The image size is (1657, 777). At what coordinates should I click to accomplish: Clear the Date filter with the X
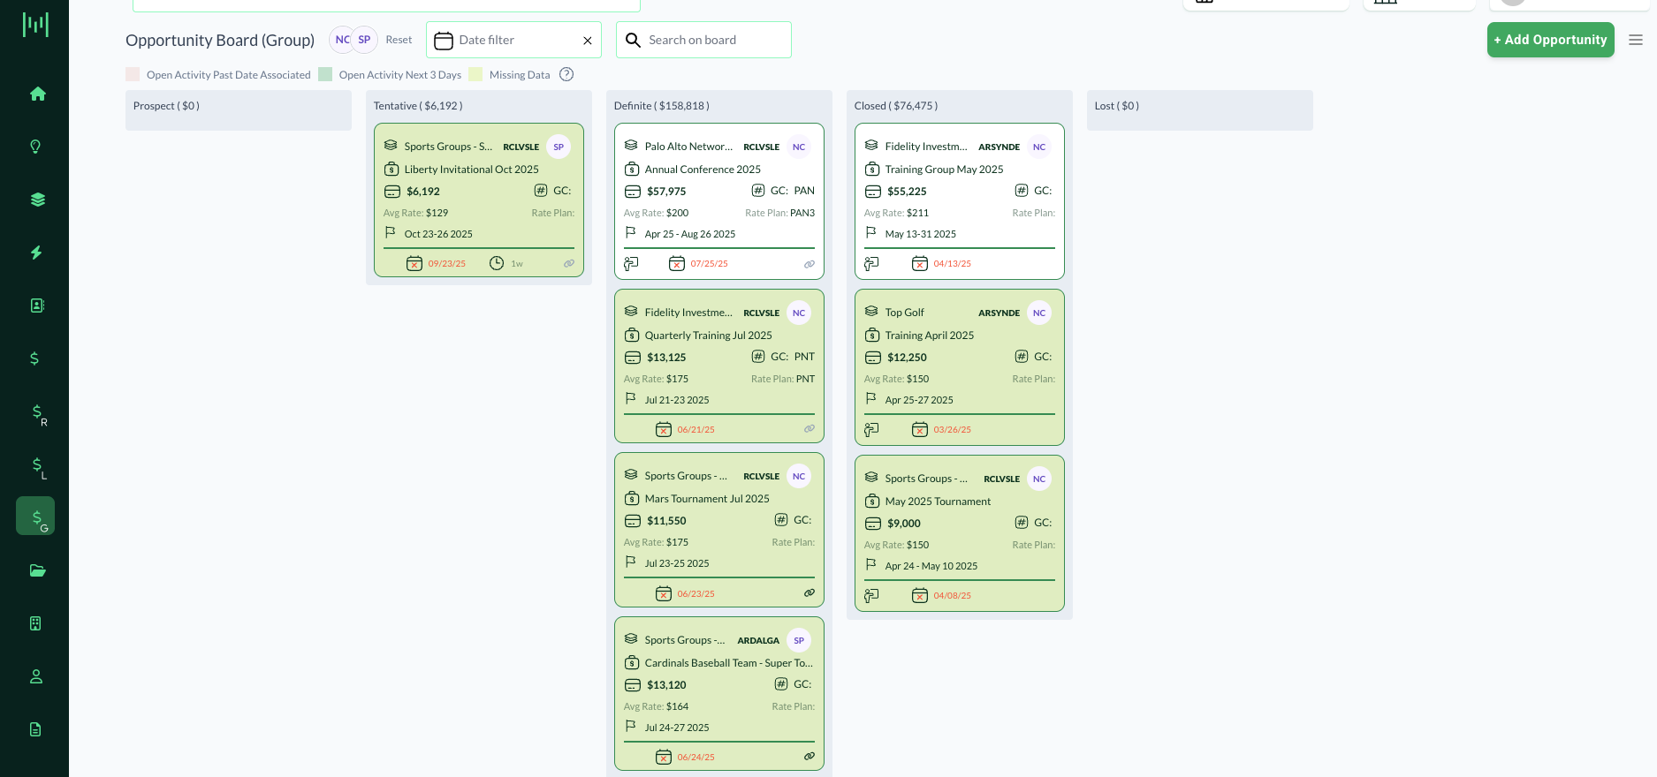click(x=587, y=41)
